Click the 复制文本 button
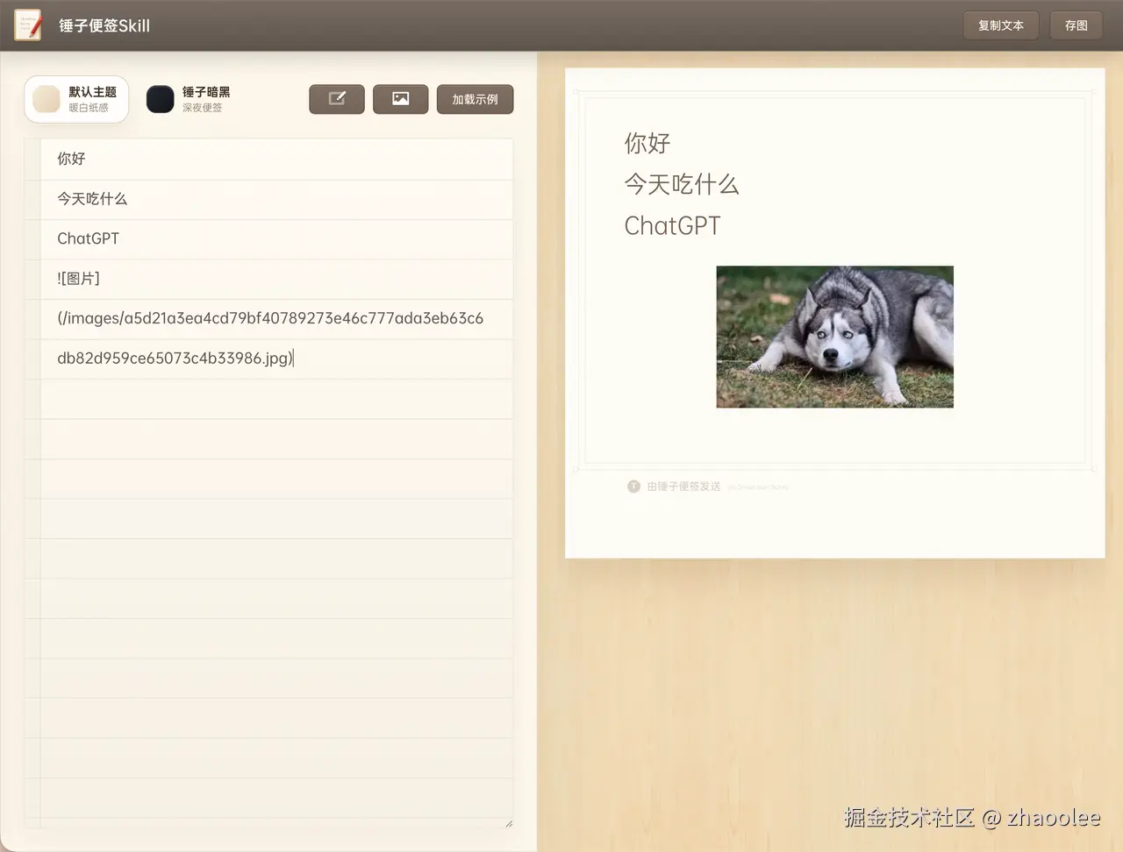 [1000, 25]
